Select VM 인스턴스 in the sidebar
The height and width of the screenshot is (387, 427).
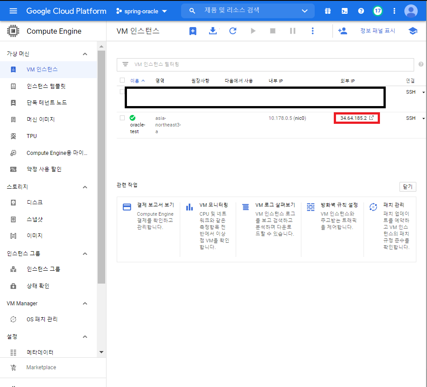pos(48,69)
